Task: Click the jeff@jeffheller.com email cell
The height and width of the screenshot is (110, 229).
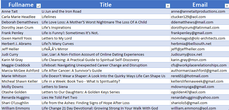Action: coord(200,49)
